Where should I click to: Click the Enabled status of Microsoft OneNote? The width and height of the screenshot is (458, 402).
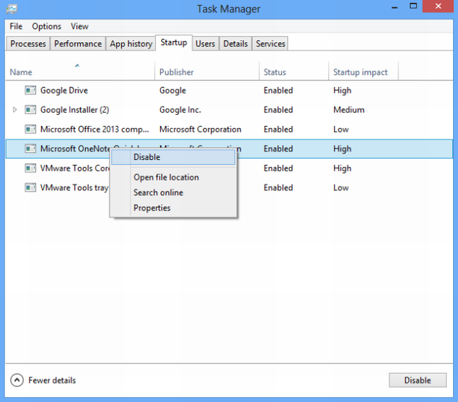(x=278, y=149)
